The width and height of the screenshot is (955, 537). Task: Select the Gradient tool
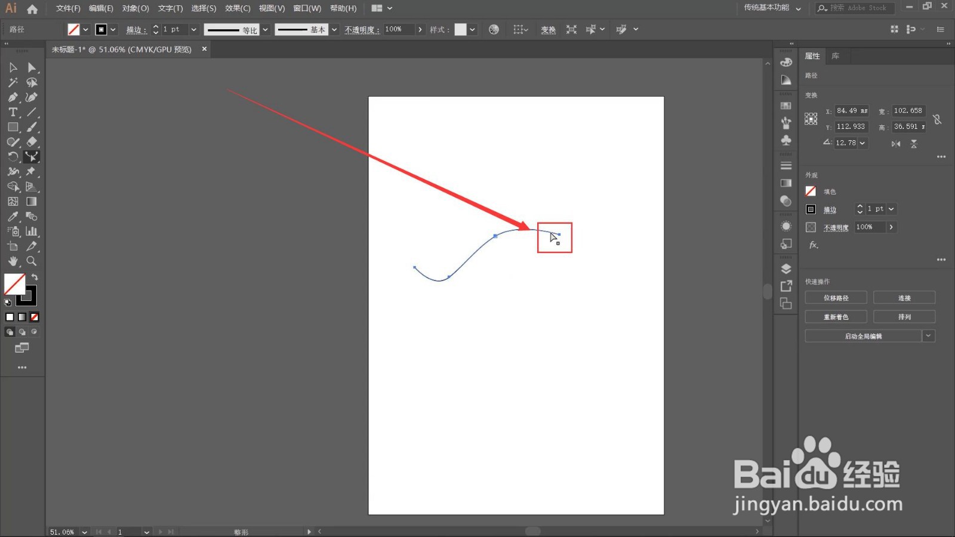tap(32, 202)
